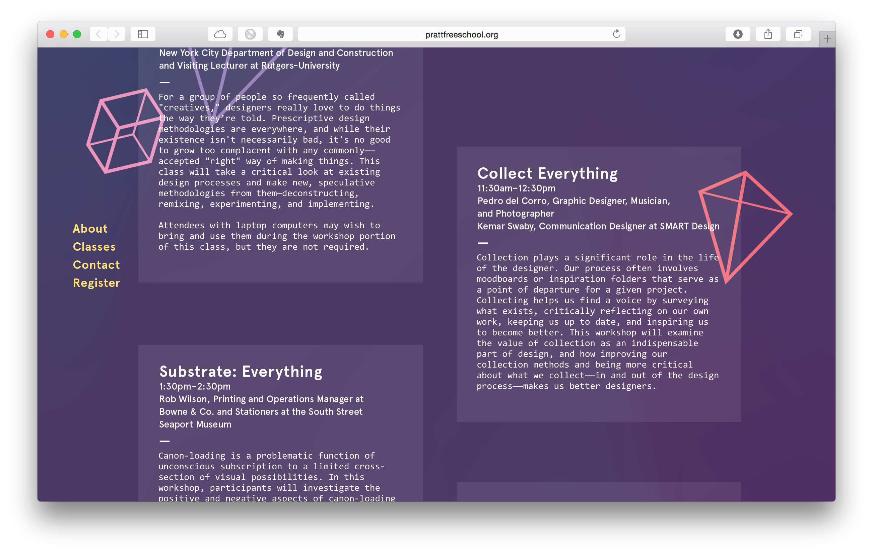The width and height of the screenshot is (873, 555).
Task: Reload the page with the refresh arrow
Action: coord(616,34)
